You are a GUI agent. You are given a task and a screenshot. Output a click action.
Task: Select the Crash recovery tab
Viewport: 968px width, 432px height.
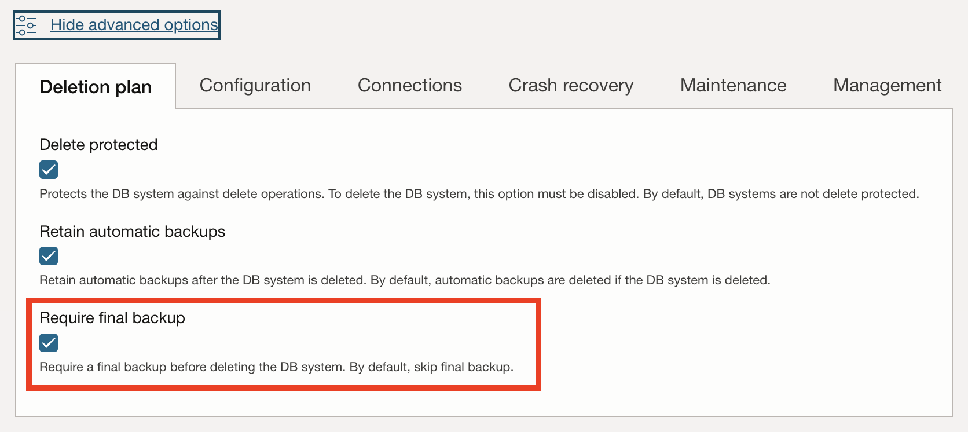(x=570, y=85)
